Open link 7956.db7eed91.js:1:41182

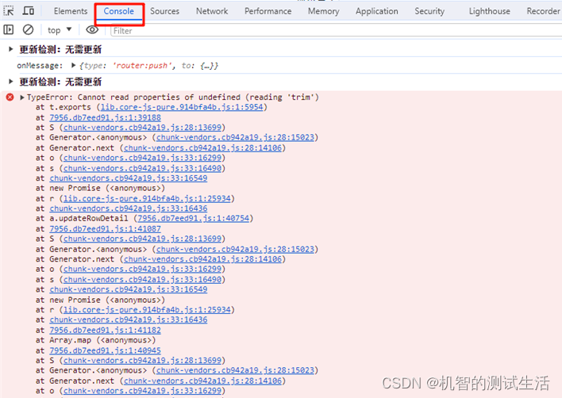click(x=106, y=330)
